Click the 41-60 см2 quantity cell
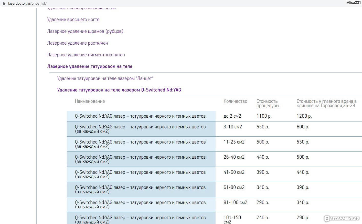 point(234,172)
